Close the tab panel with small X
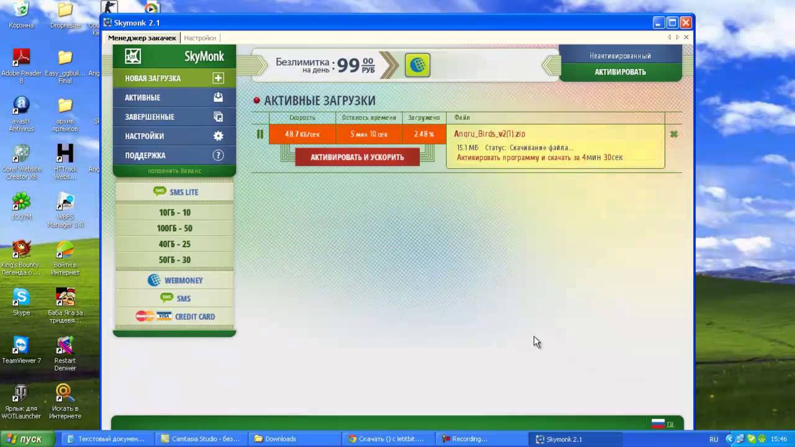The width and height of the screenshot is (795, 447). point(686,37)
